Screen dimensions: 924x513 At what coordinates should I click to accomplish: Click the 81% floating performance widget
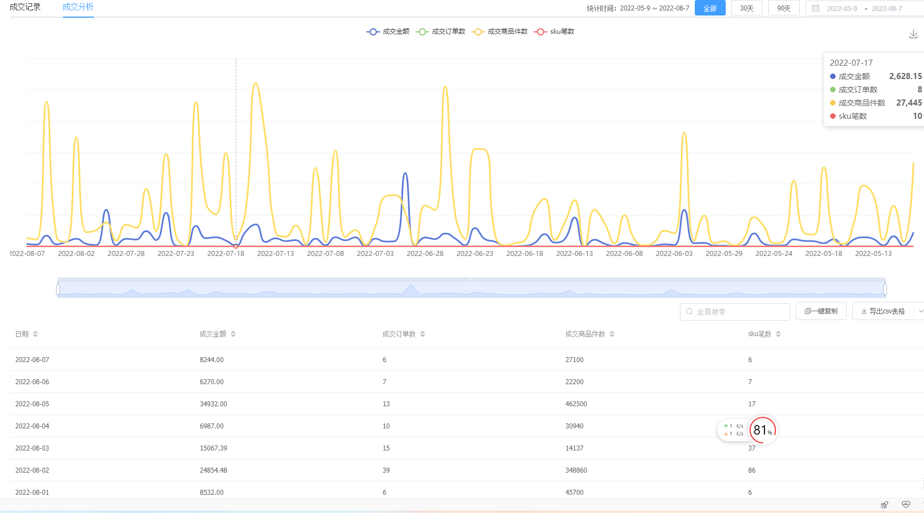click(762, 430)
